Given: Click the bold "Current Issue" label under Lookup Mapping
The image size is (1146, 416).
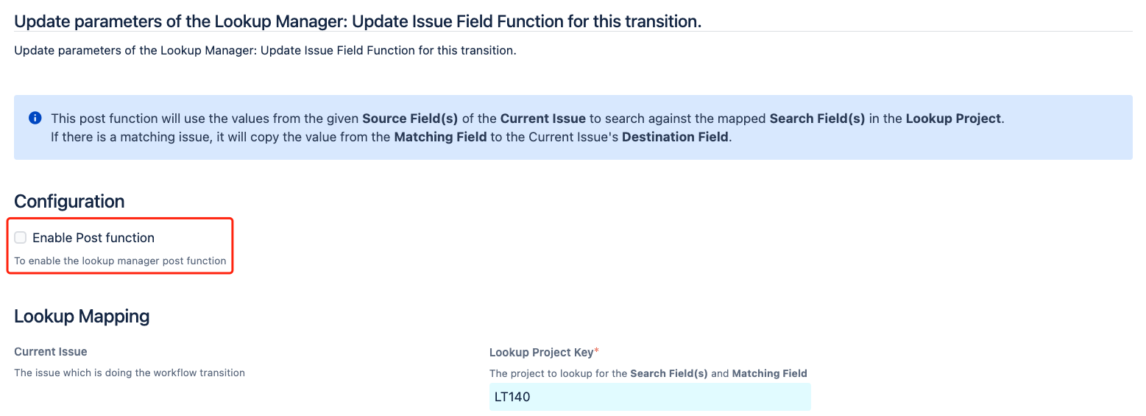Looking at the screenshot, I should 51,352.
